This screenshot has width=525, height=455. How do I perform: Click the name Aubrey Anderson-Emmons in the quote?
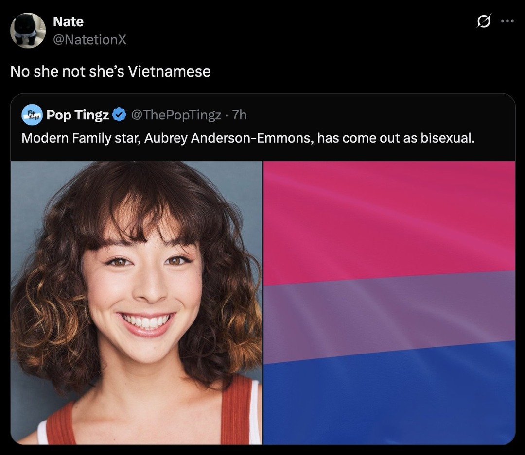click(228, 138)
